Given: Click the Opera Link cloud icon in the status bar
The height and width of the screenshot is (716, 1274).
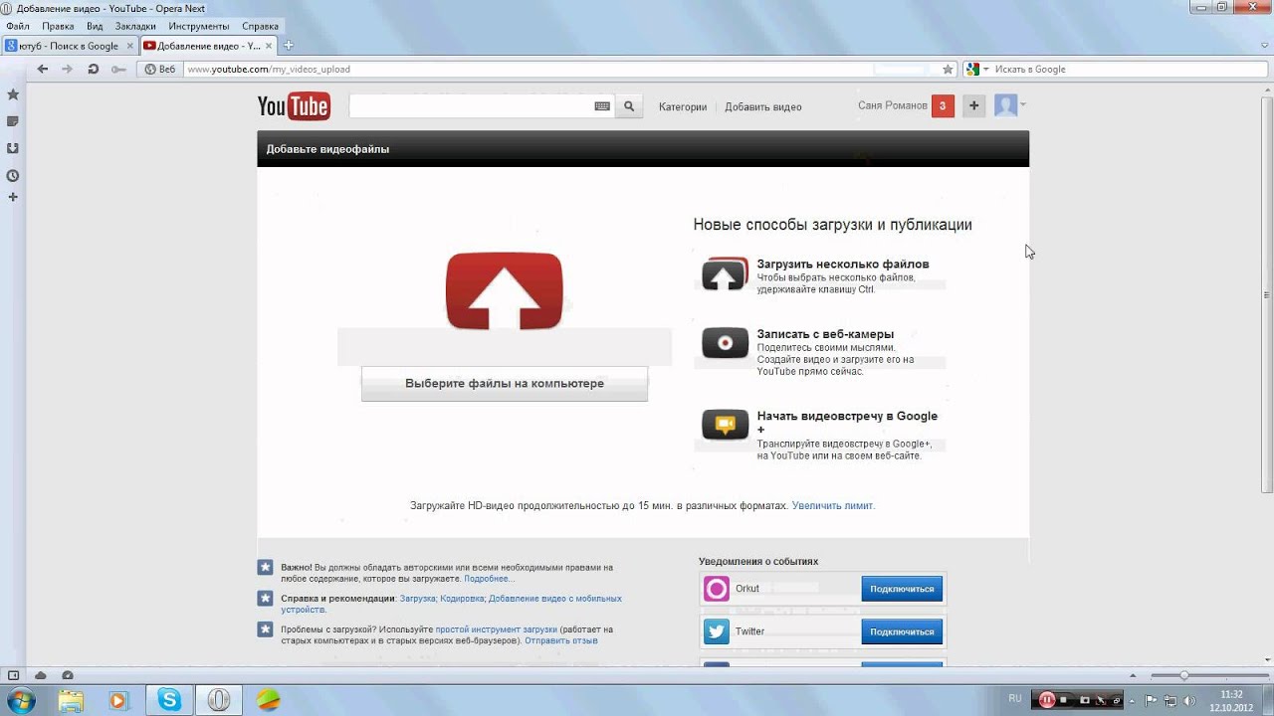Looking at the screenshot, I should pos(41,676).
